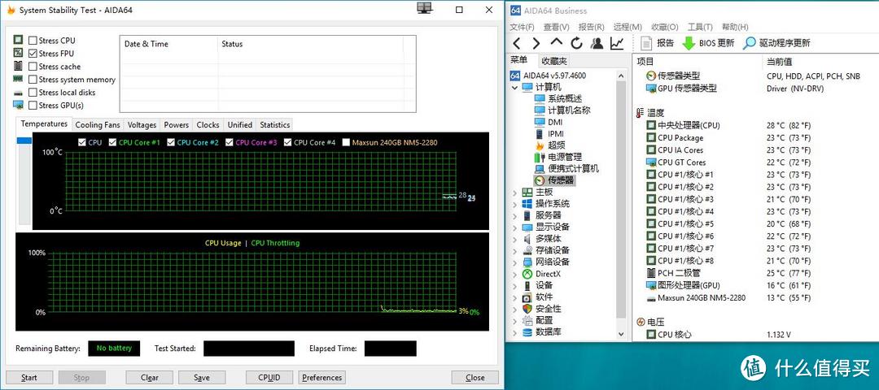Viewport: 879px width, 390px height.
Task: Toggle the CPU graph legend checkbox
Action: [82, 142]
